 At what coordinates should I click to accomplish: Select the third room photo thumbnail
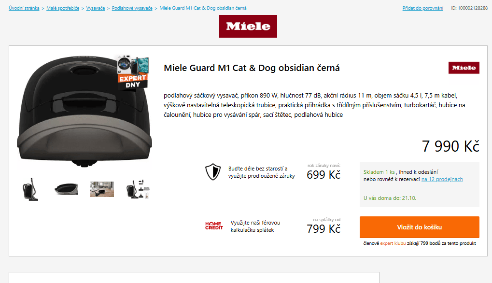pyautogui.click(x=102, y=189)
